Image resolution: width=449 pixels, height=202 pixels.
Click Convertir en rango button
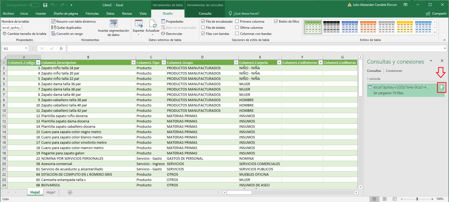click(x=69, y=34)
